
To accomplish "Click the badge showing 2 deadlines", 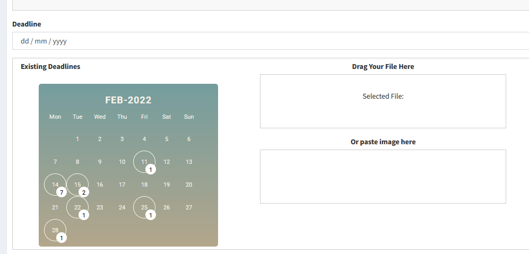I will [84, 192].
